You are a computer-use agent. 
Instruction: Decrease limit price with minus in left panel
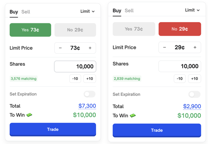[x=60, y=48]
